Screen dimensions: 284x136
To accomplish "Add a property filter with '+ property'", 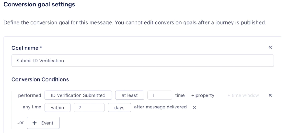I will tap(203, 95).
